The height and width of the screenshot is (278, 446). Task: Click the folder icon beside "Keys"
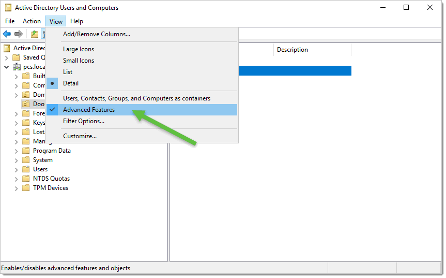[26, 123]
